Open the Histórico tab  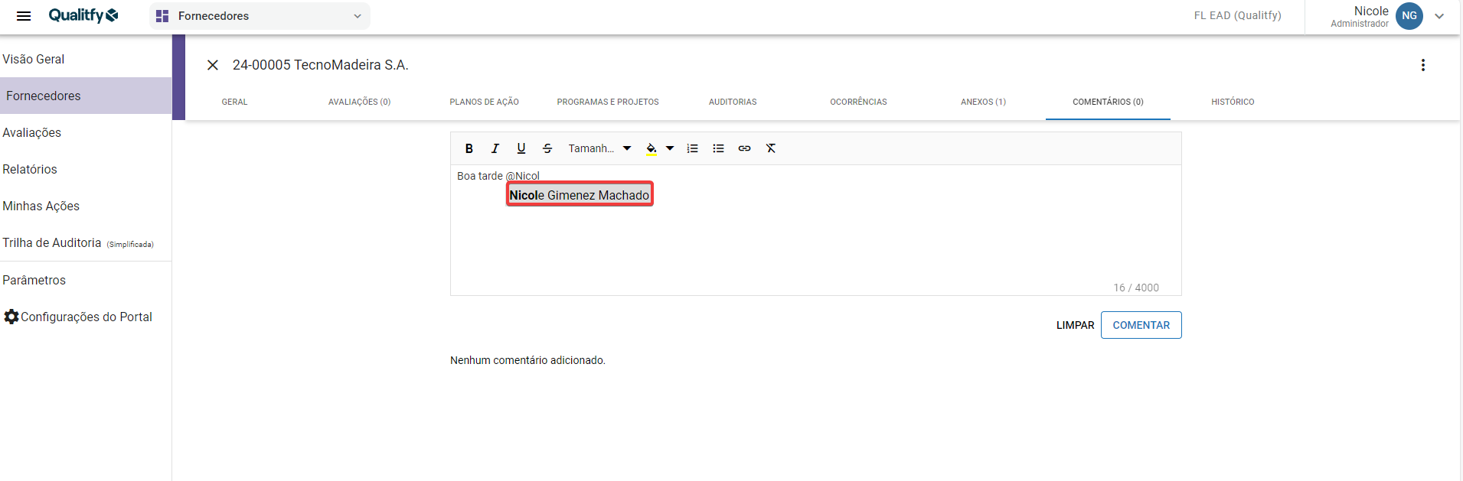pos(1233,102)
